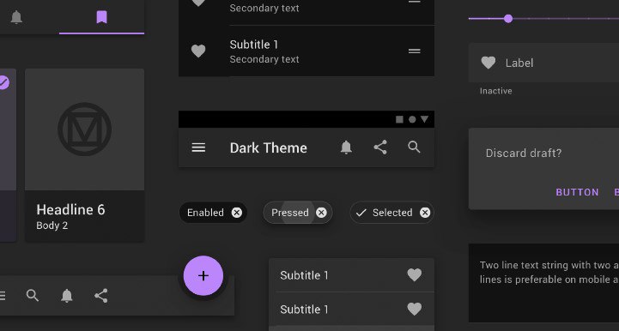619x331 pixels.
Task: Click the share icon in bottom app bar
Action: tap(101, 296)
